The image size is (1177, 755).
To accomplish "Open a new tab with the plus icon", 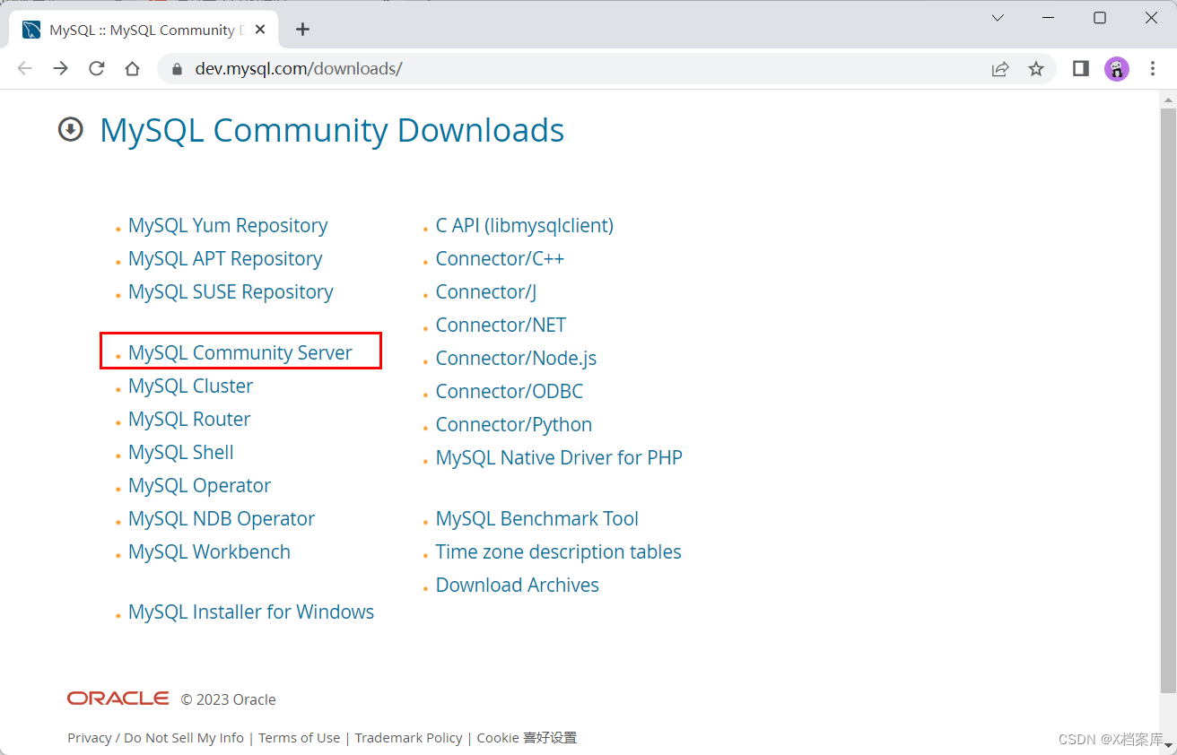I will point(302,30).
